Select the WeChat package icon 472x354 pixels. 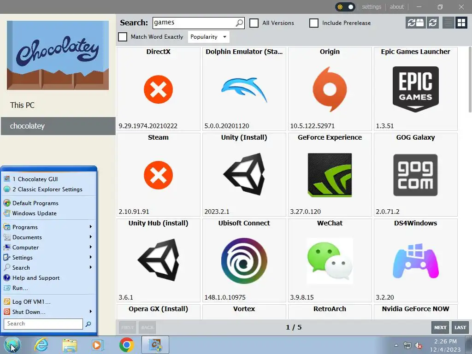[330, 261]
